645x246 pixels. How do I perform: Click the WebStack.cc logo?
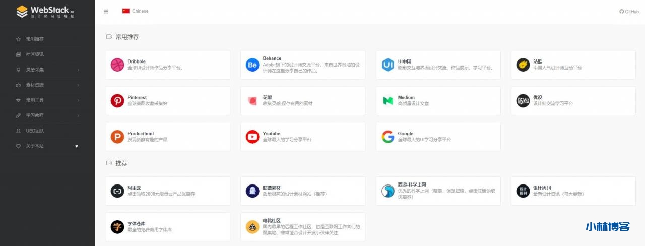45,12
